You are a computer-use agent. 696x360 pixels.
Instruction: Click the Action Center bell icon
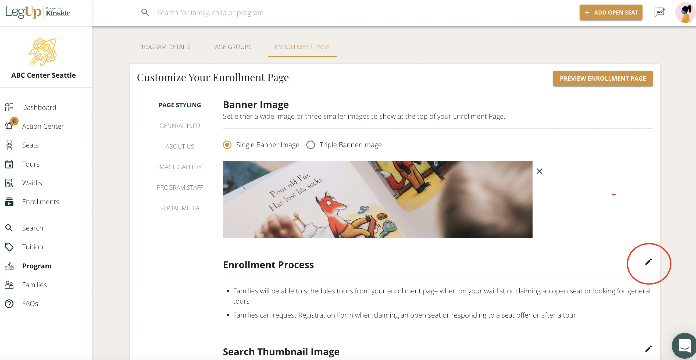[x=9, y=126]
